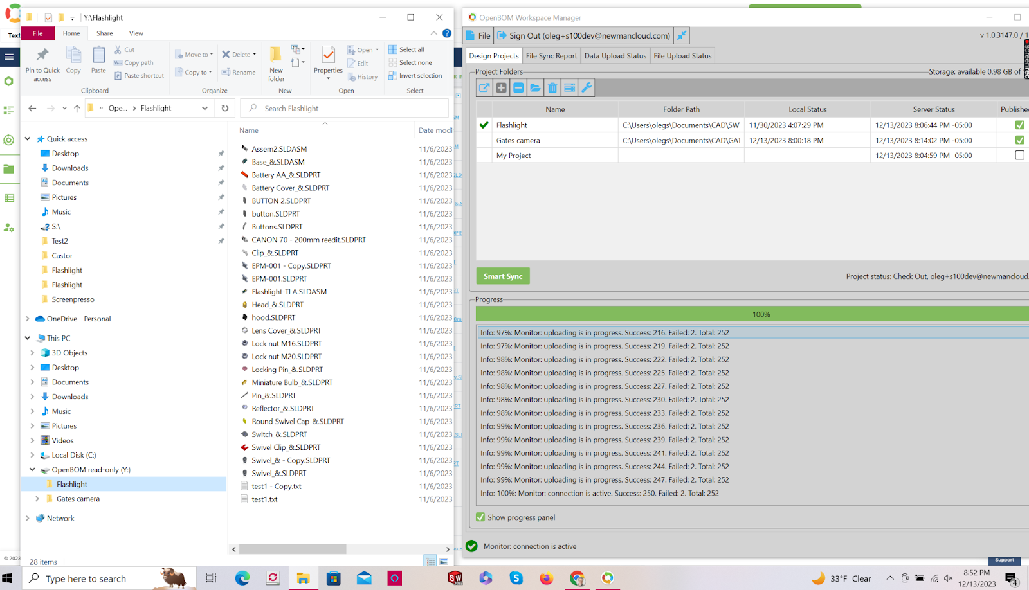1029x590 pixels.
Task: Click Select none in Explorer ribbon
Action: 410,63
